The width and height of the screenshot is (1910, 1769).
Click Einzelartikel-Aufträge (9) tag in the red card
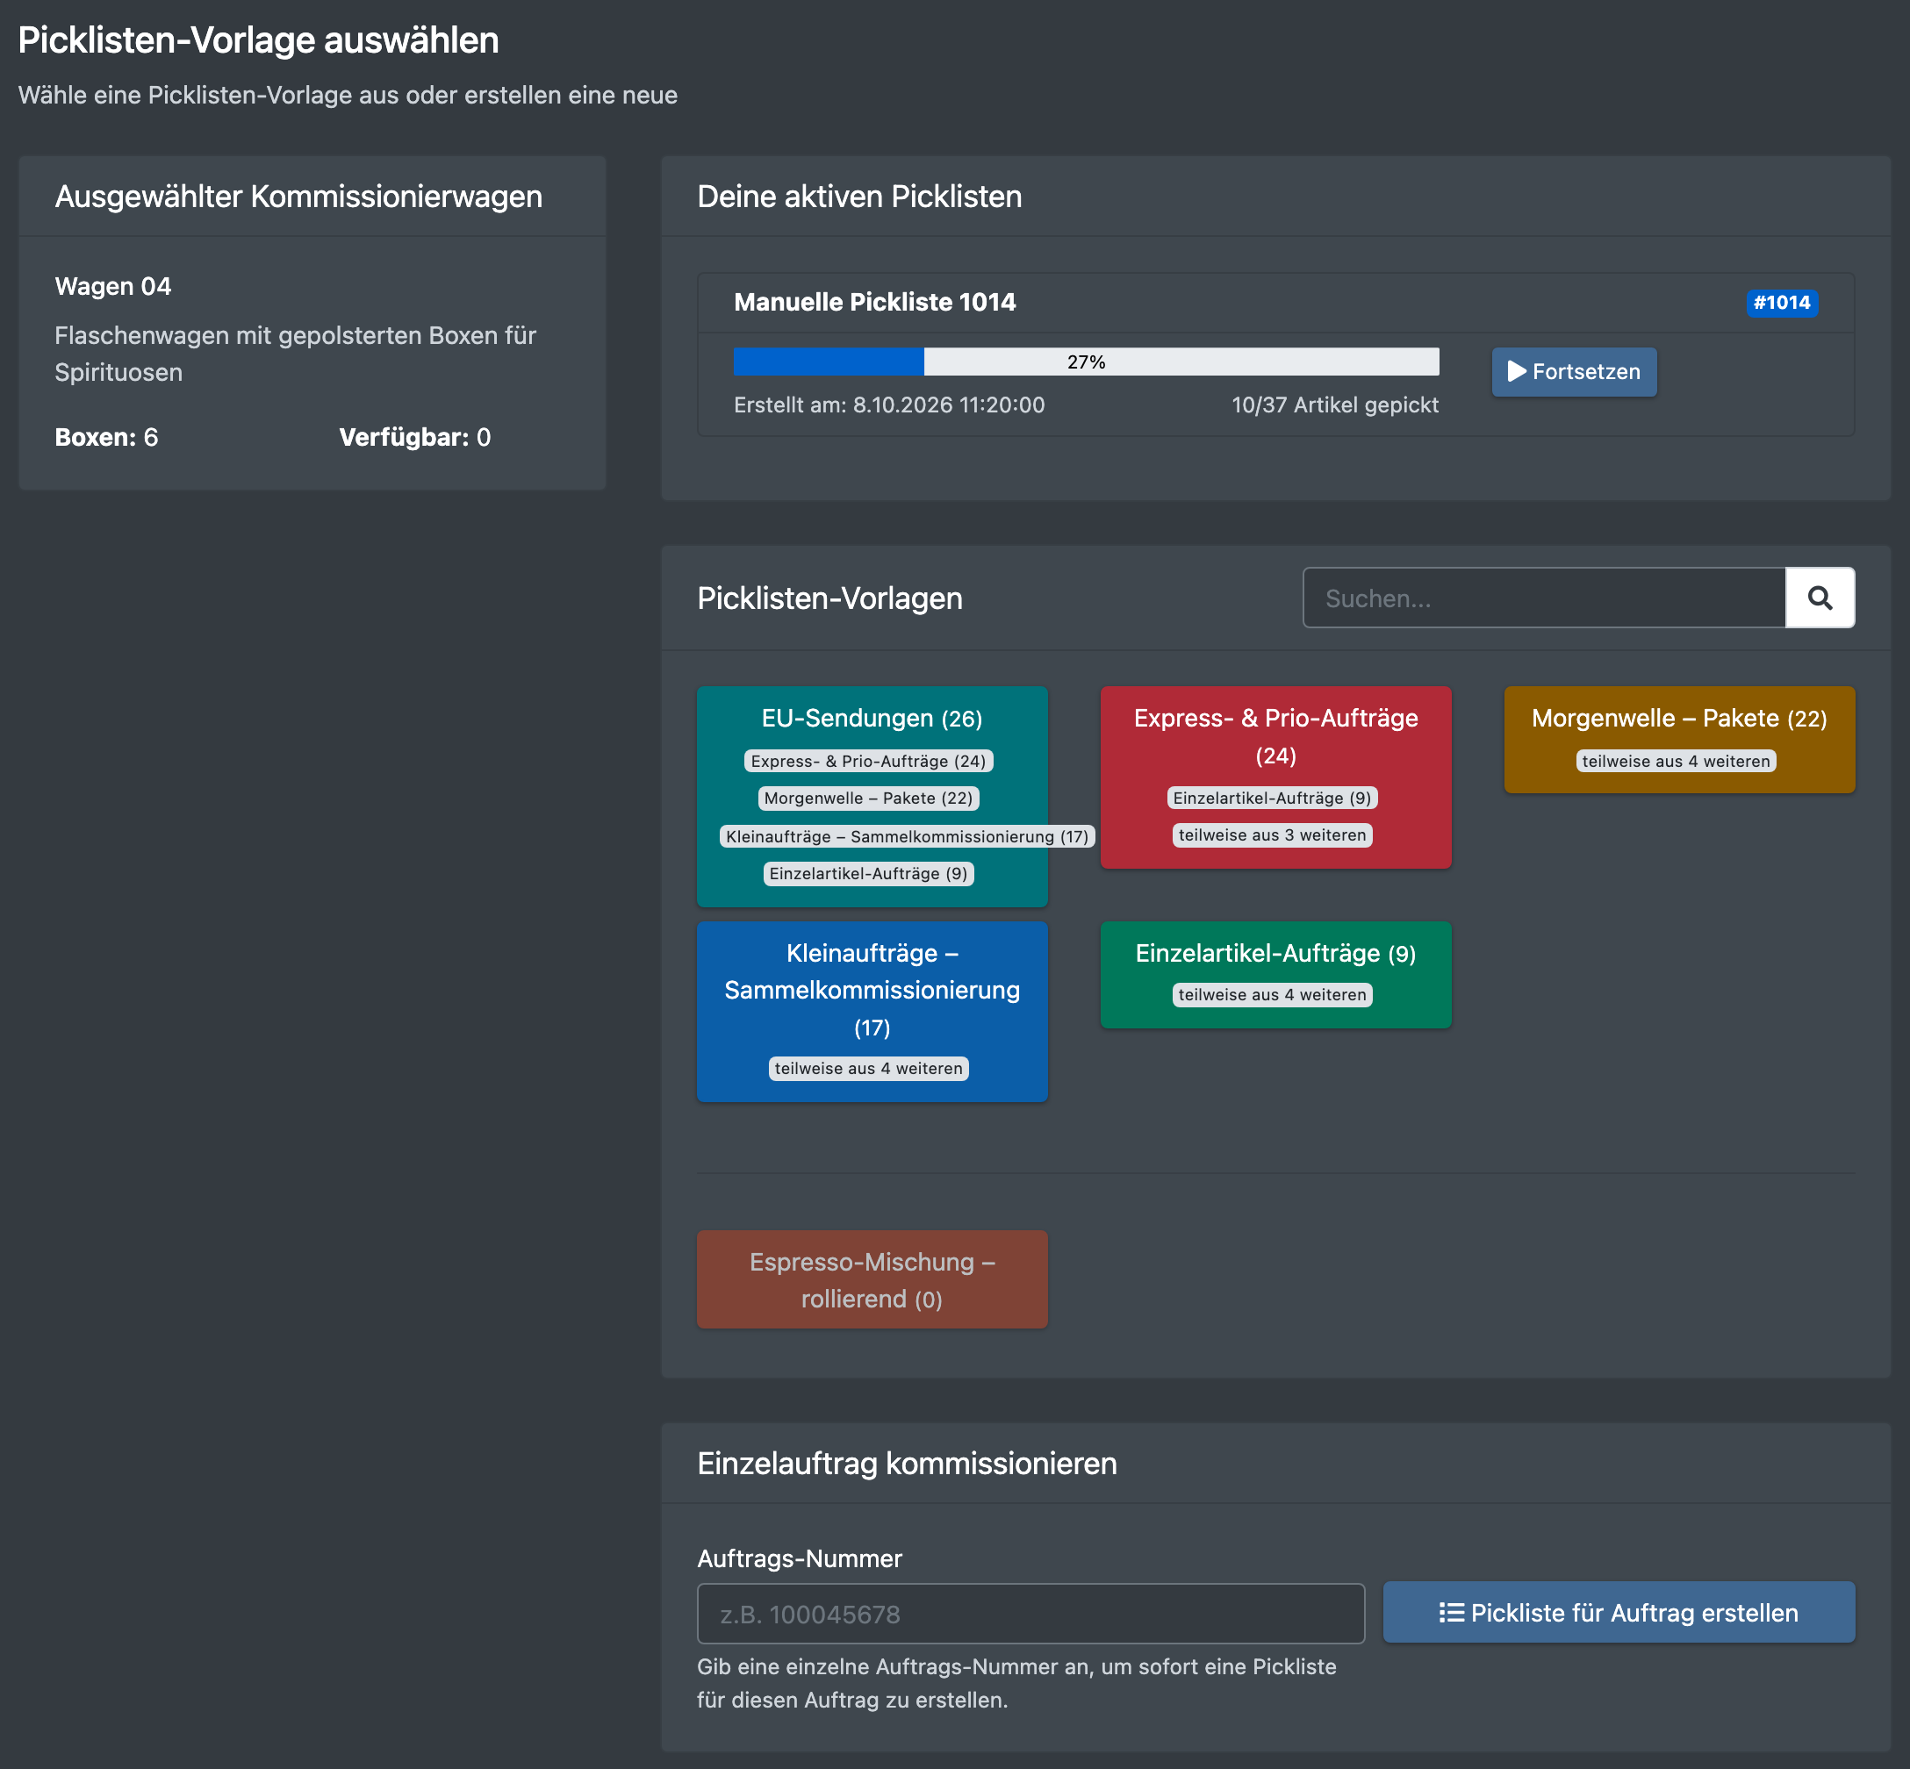click(x=1271, y=799)
